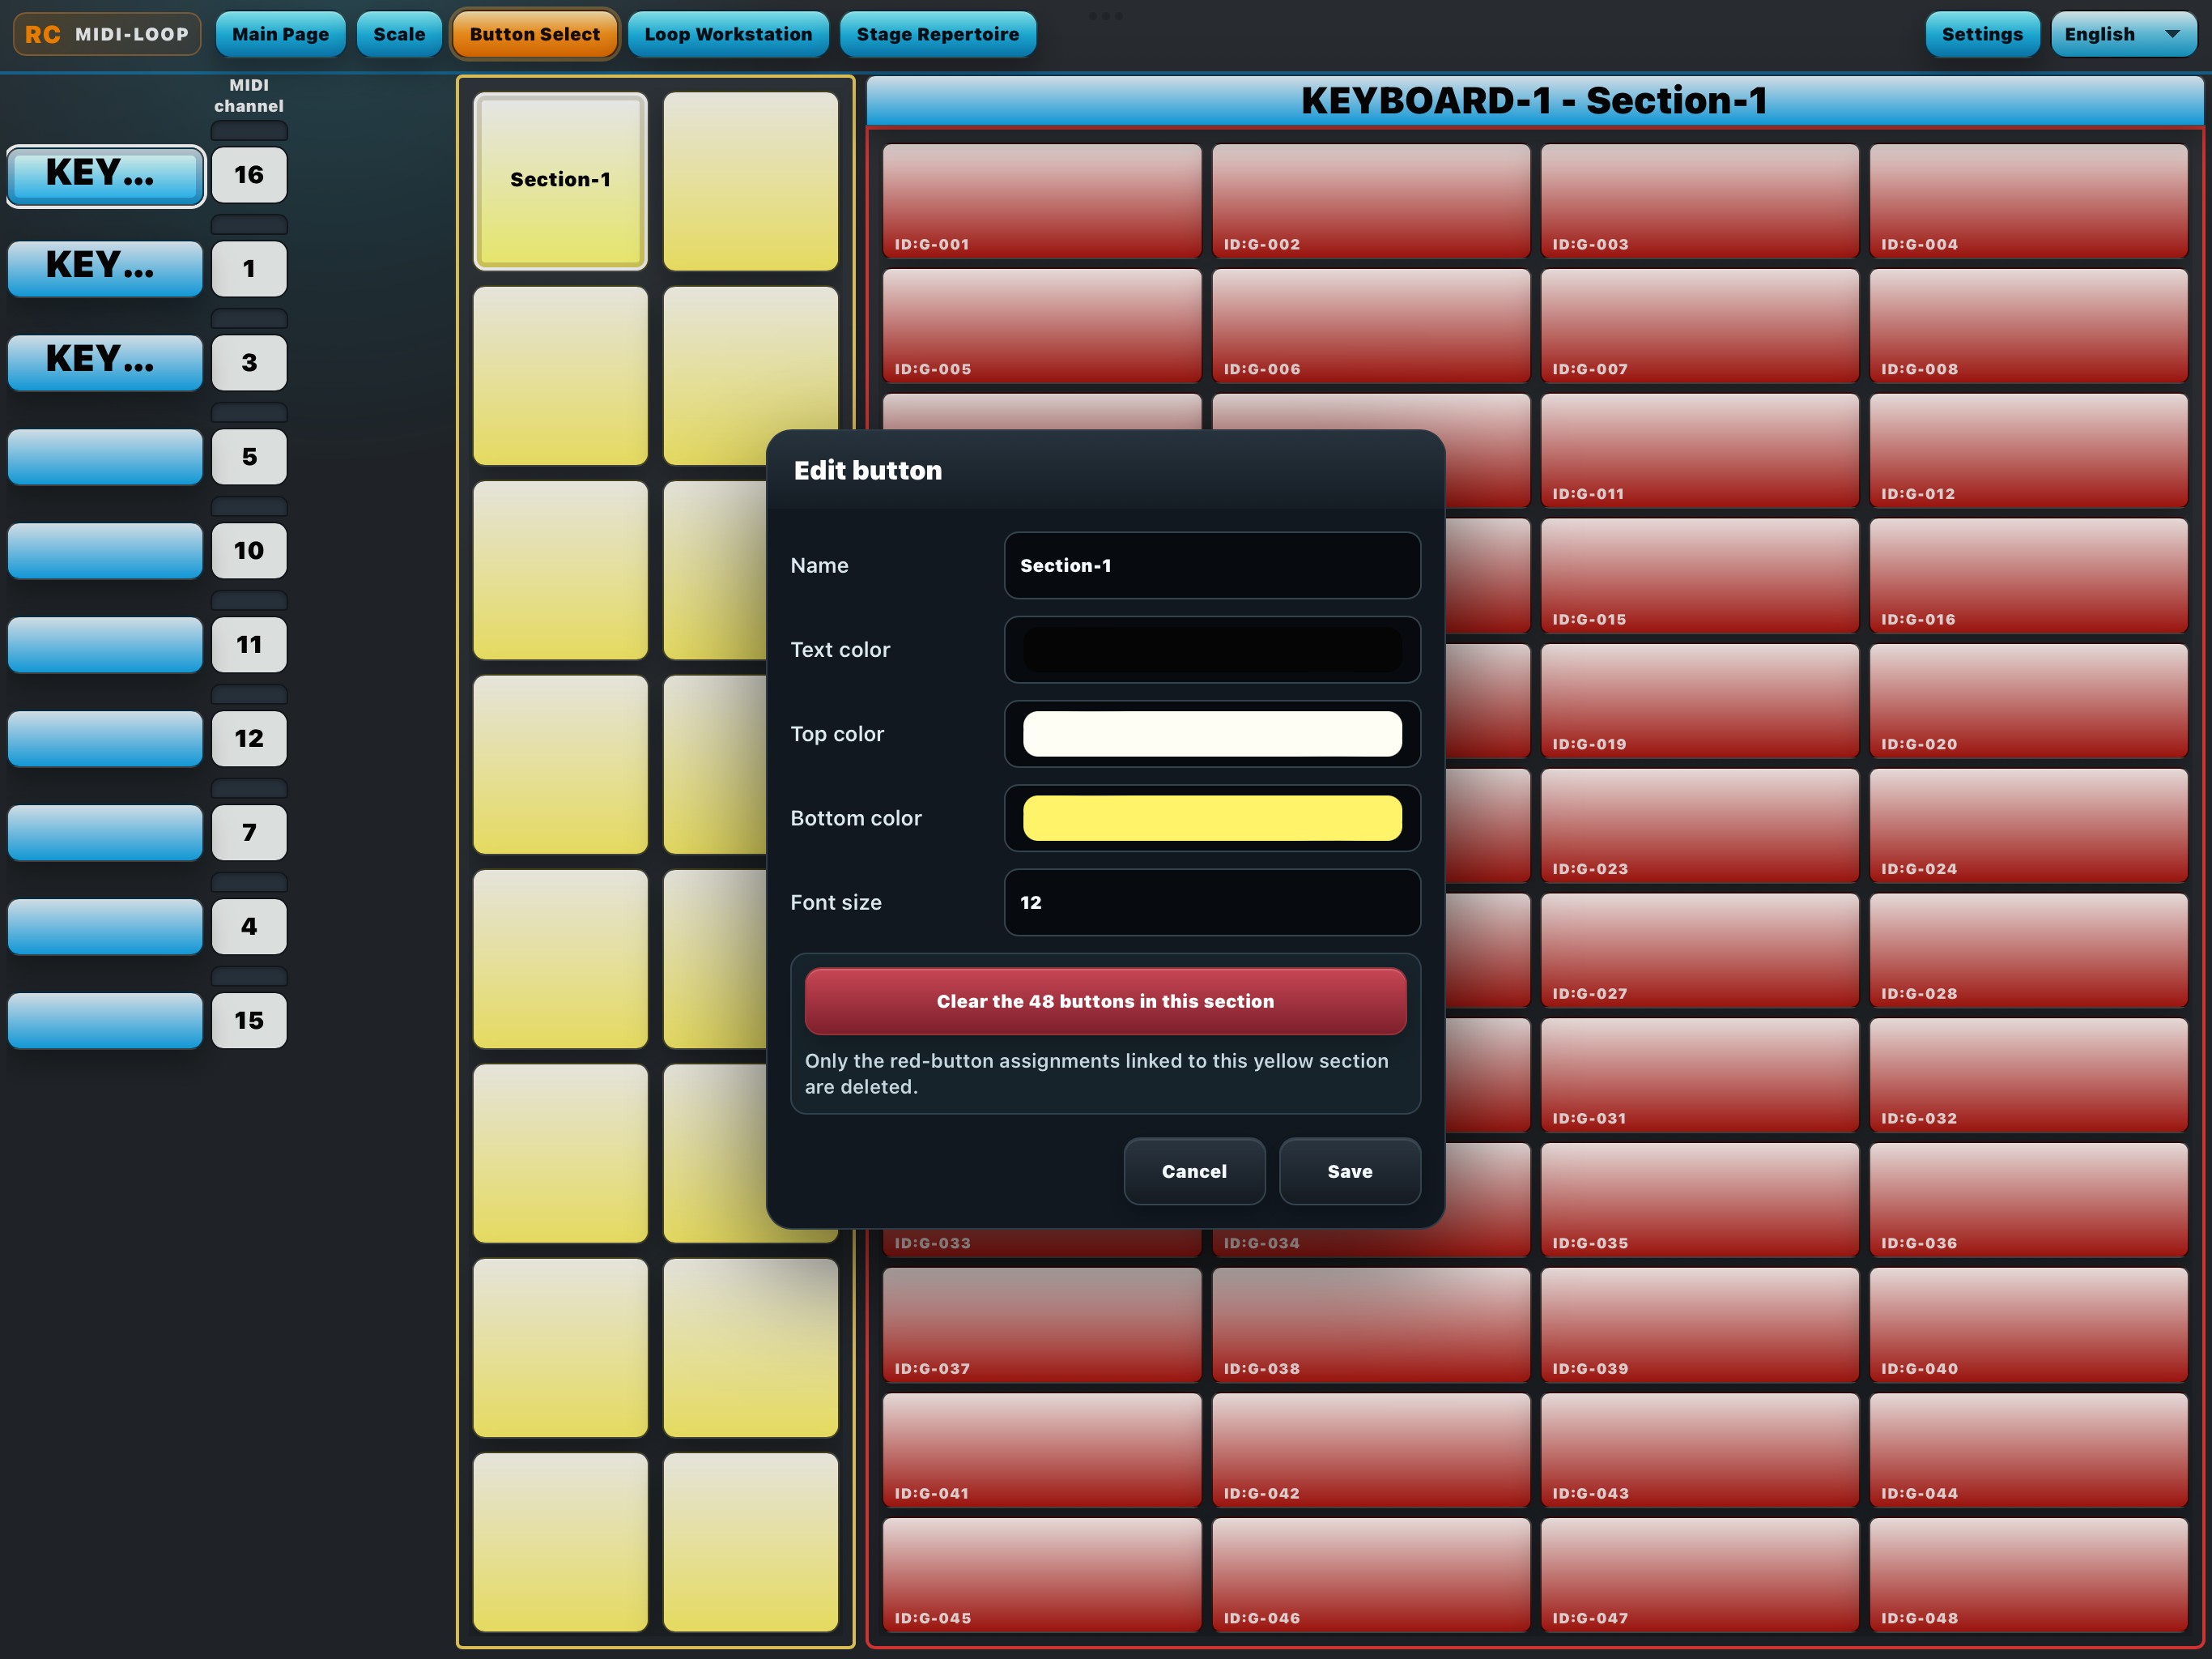Save the button edits
Image resolution: width=2212 pixels, height=1659 pixels.
pyautogui.click(x=1349, y=1171)
